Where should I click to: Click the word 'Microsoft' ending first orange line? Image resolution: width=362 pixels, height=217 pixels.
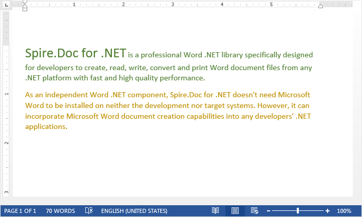point(294,95)
